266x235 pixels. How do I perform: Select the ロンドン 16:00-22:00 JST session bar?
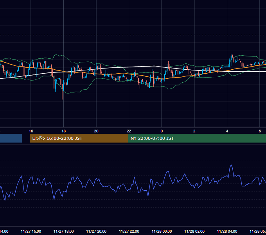pos(79,138)
